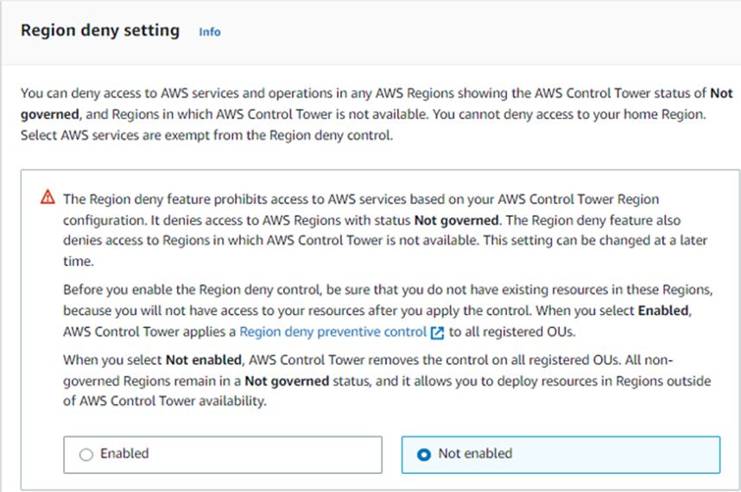Click the Not enabled option label text
The width and height of the screenshot is (741, 492).
pyautogui.click(x=475, y=453)
